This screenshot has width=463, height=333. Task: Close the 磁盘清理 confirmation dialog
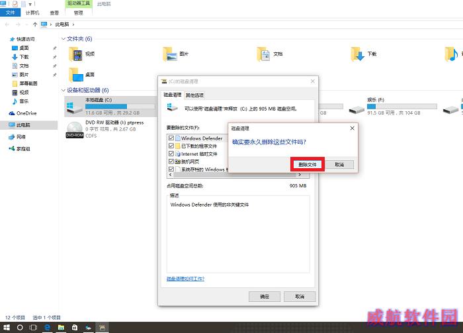pos(352,128)
